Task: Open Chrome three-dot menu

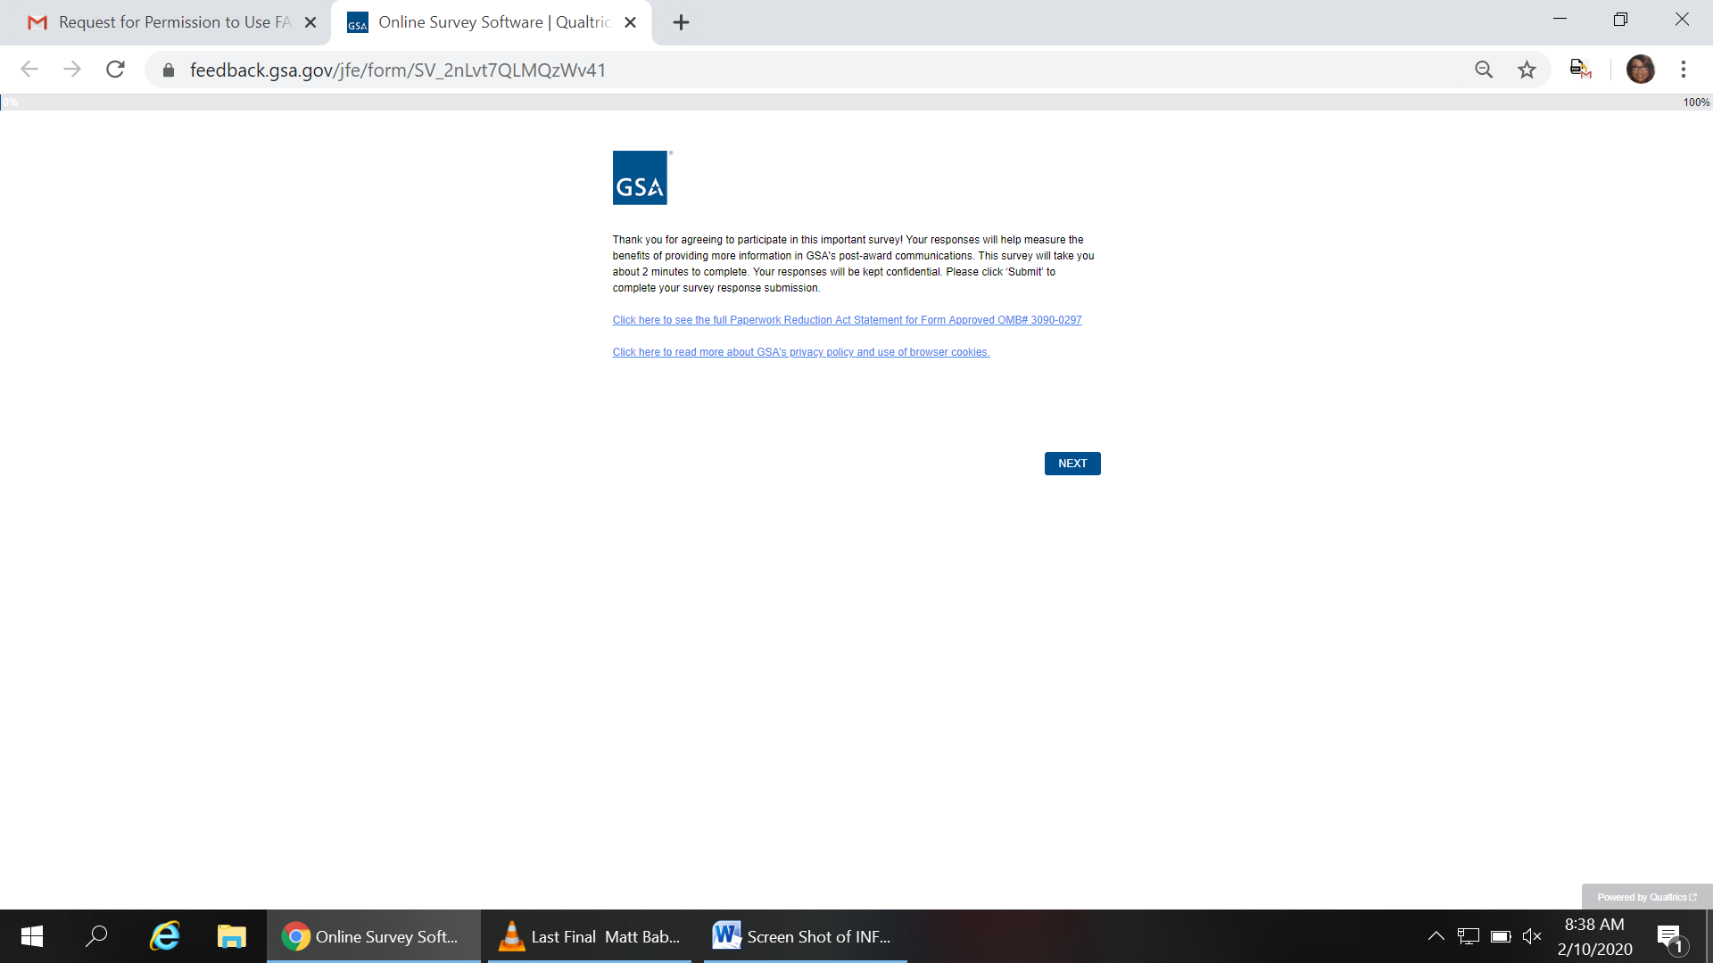Action: 1683,70
